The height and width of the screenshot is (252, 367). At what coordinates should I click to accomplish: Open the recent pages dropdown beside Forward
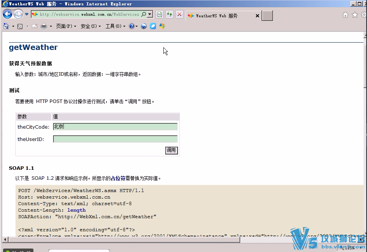[27, 14]
